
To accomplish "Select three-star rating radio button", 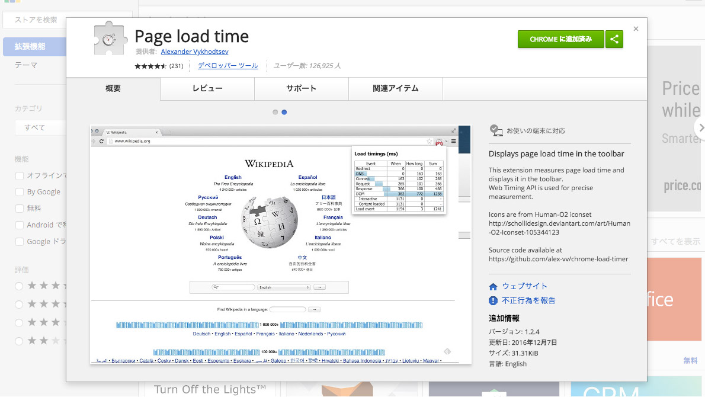I will pos(19,323).
